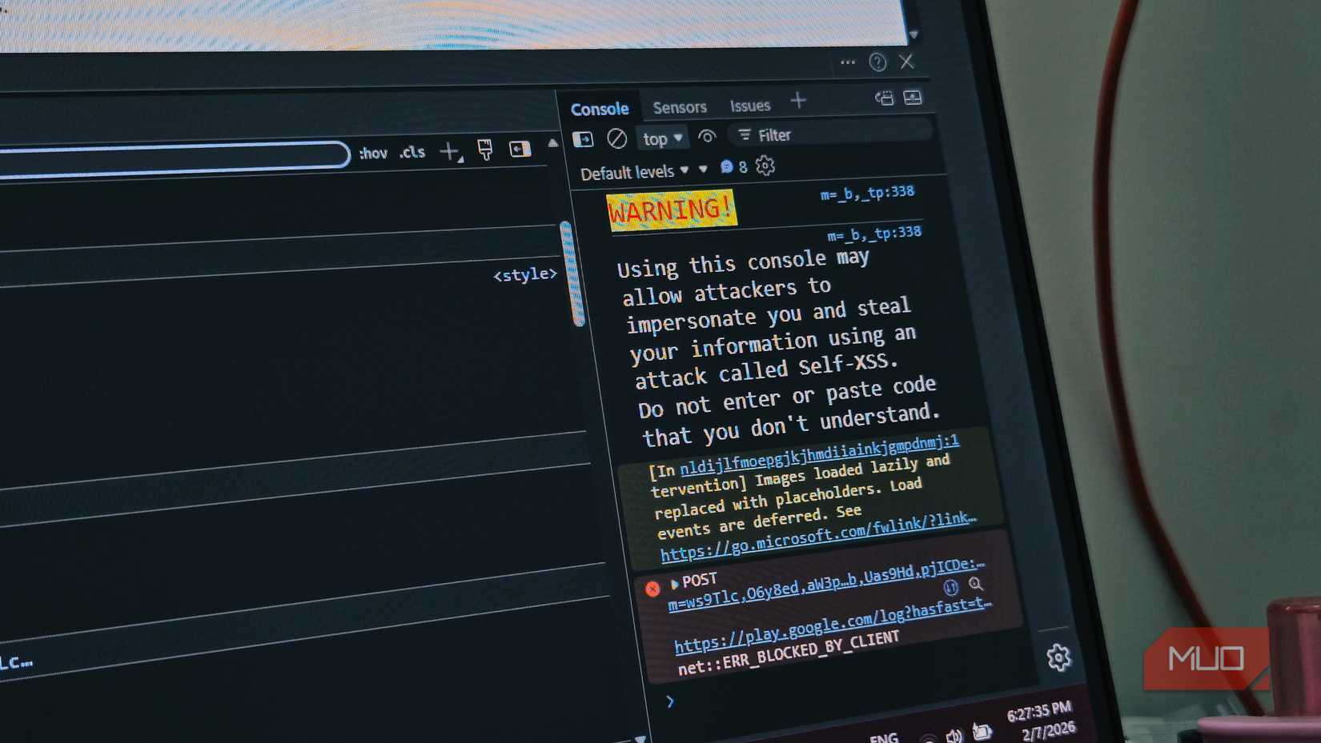Click the expand quick view panel icon
This screenshot has height=743, width=1321.
[x=913, y=98]
